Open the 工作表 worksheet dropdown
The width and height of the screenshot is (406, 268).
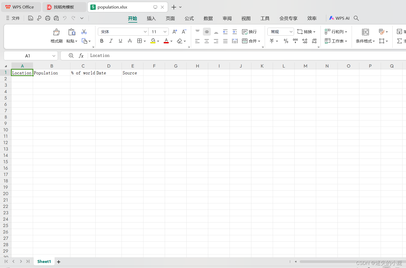click(336, 41)
